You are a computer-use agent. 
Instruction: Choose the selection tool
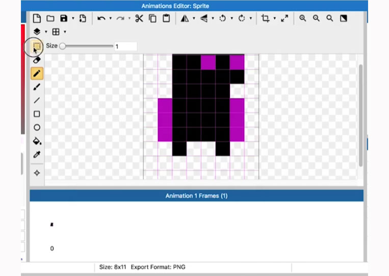(37, 46)
